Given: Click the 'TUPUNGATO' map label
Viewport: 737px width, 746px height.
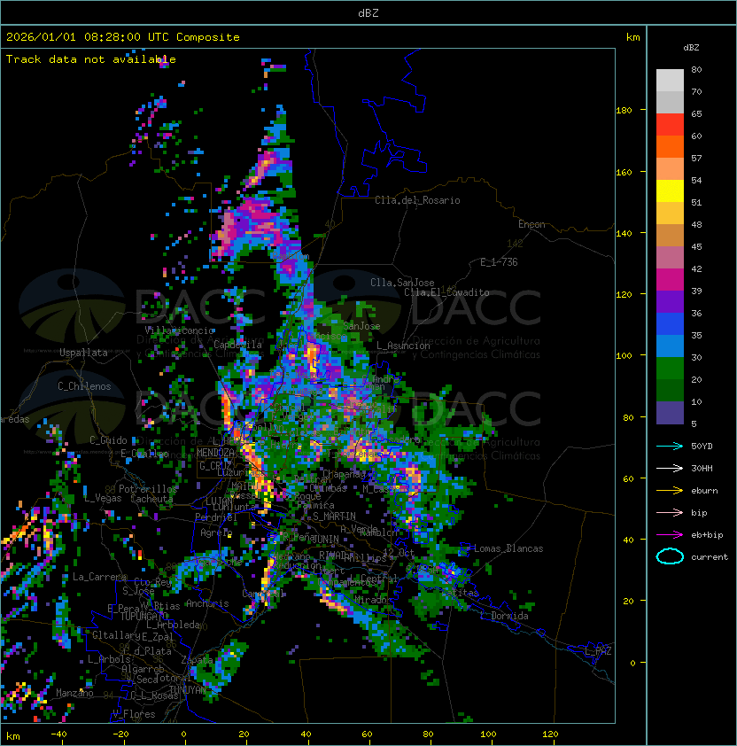Looking at the screenshot, I should pyautogui.click(x=143, y=616).
